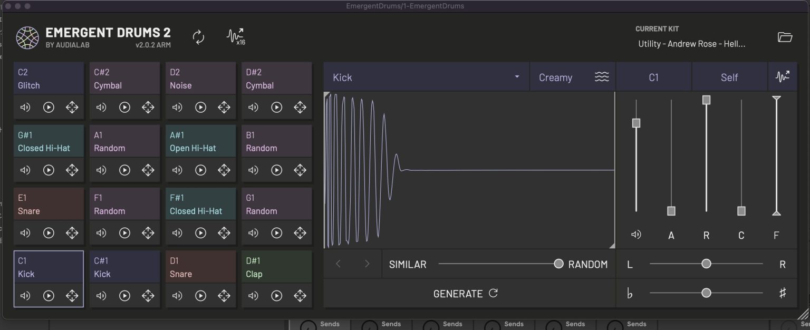This screenshot has height=330, width=810.
Task: Toggle the Creamy texture setting
Action: pyautogui.click(x=572, y=77)
